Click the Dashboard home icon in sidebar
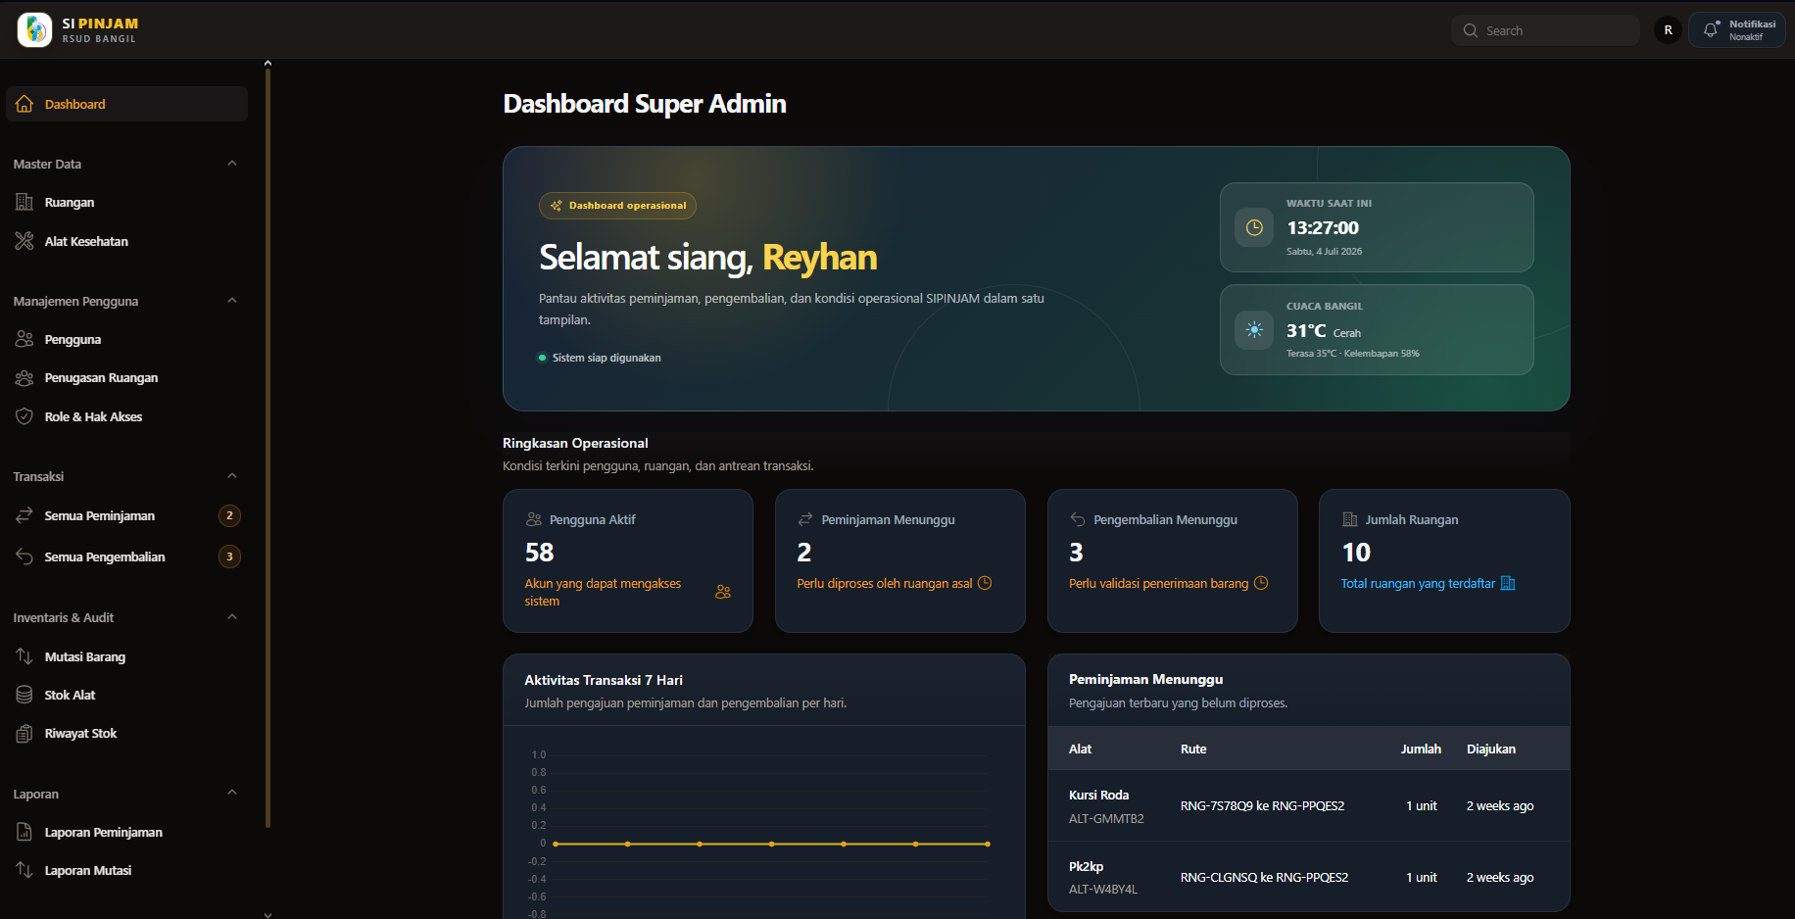 (24, 104)
